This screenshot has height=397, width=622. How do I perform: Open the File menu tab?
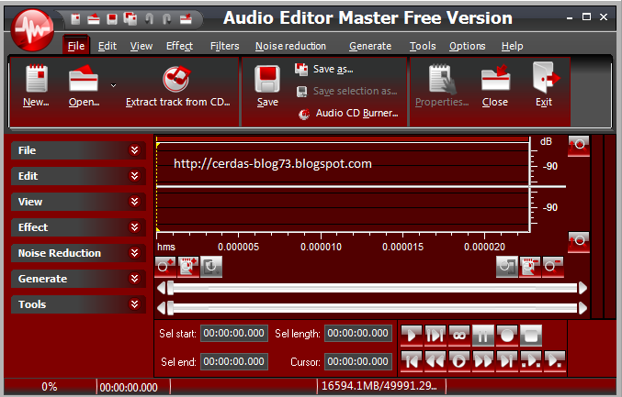click(x=76, y=46)
